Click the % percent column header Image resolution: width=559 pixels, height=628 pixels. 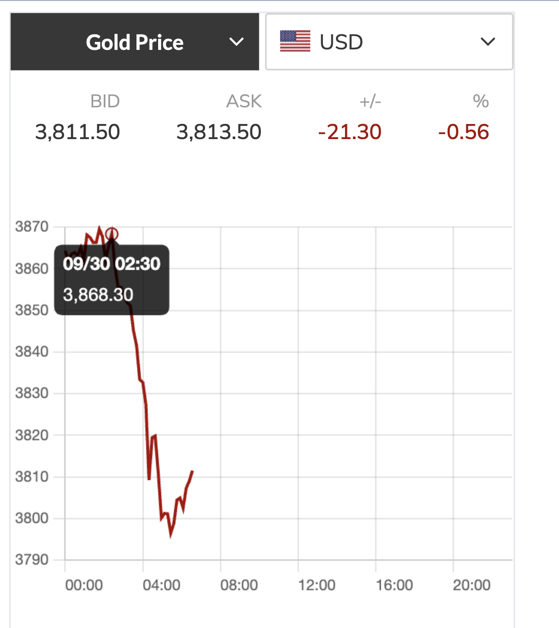tap(480, 101)
